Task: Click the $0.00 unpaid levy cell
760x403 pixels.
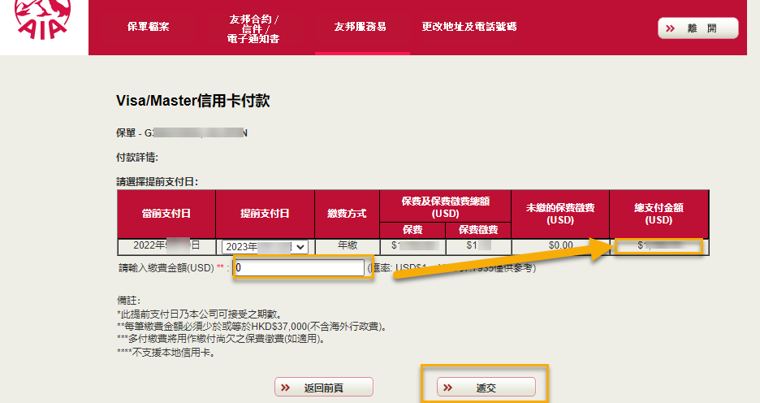Action: [560, 245]
